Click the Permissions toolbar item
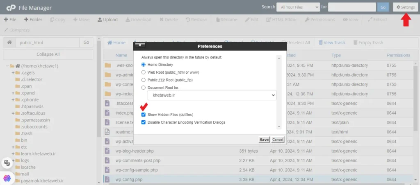Image resolution: width=420 pixels, height=185 pixels. (320, 20)
